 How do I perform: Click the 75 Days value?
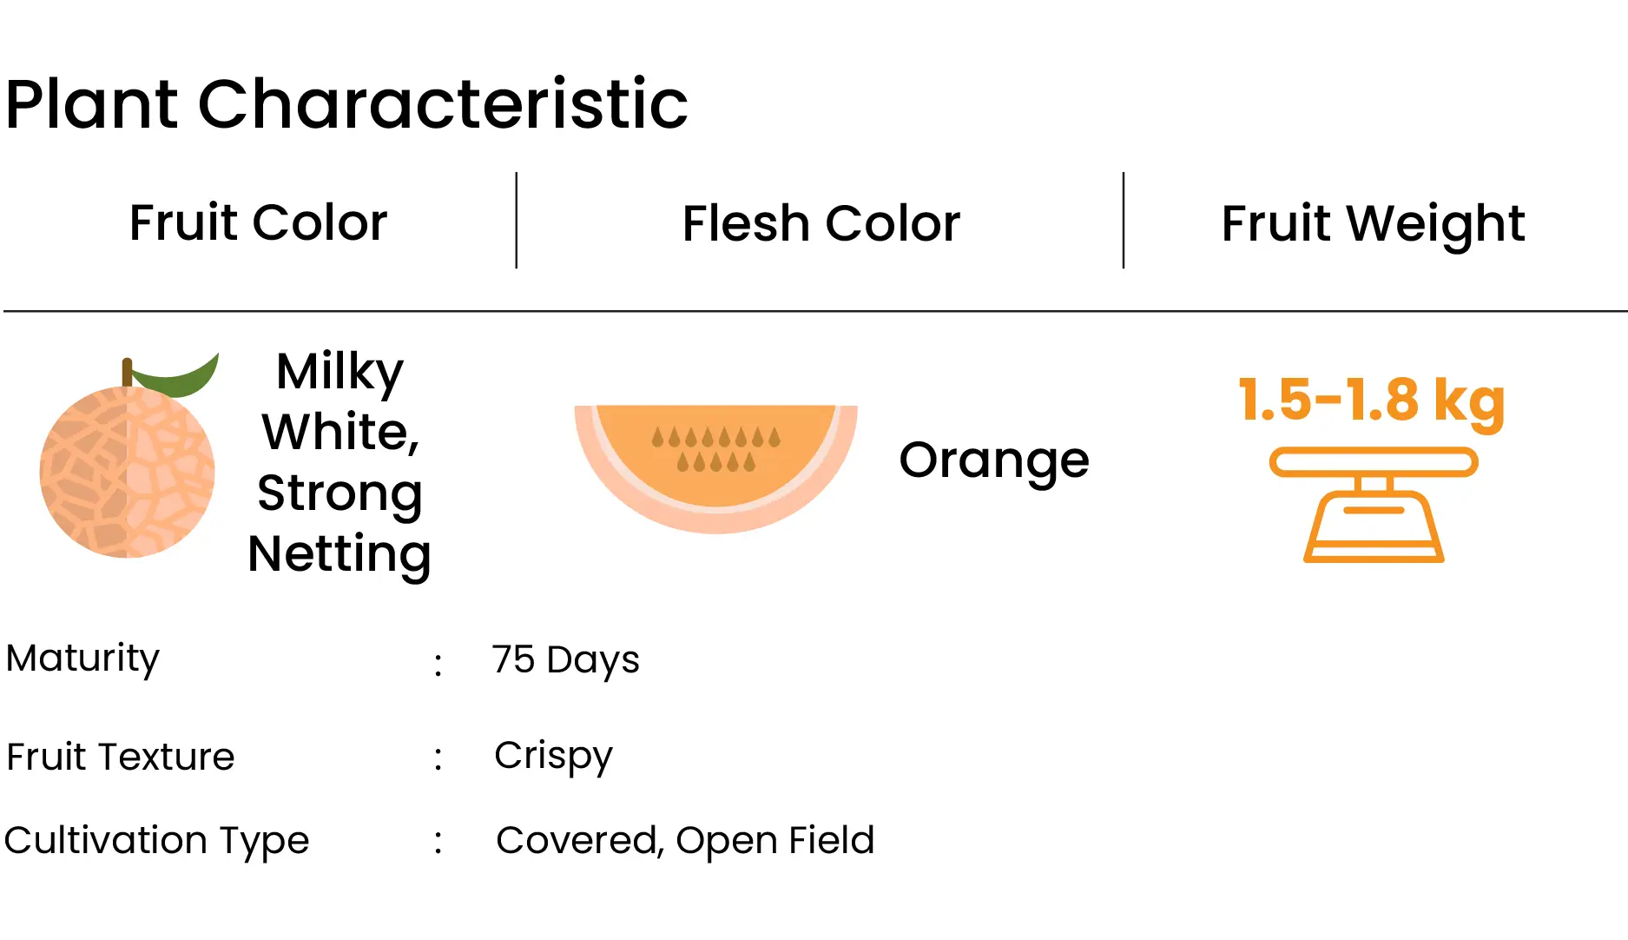point(565,660)
